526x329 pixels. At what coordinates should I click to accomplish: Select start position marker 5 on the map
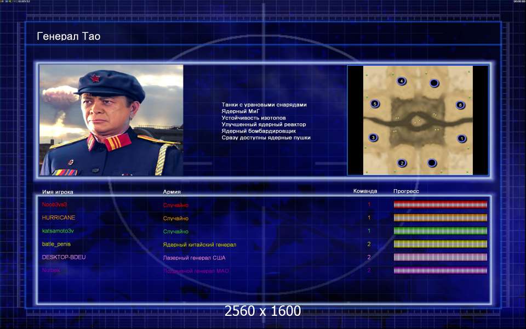375,104
